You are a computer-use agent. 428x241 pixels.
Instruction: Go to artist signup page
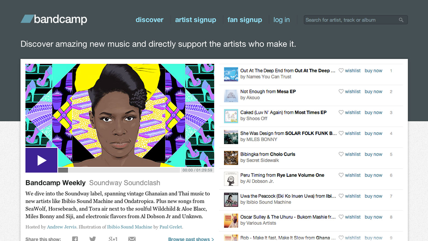pos(196,20)
